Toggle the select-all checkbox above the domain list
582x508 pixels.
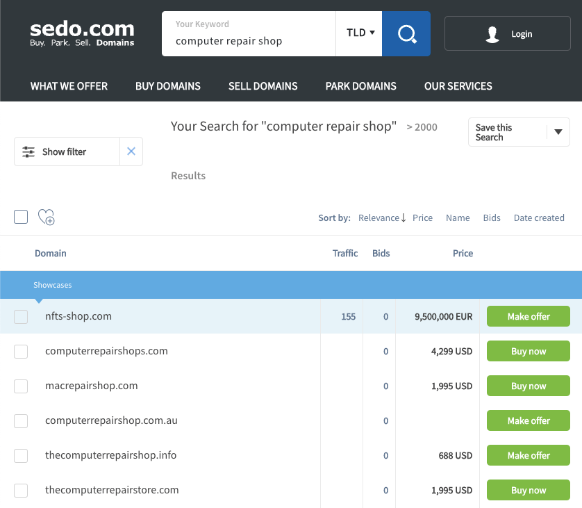[x=21, y=217]
